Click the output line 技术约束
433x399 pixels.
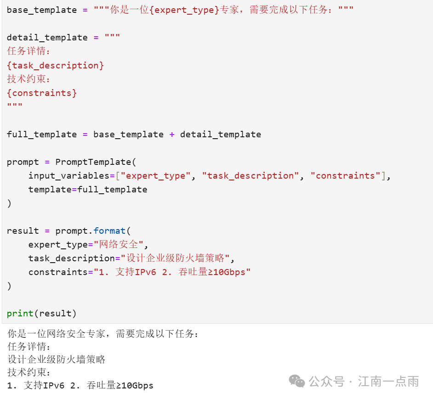click(x=28, y=372)
